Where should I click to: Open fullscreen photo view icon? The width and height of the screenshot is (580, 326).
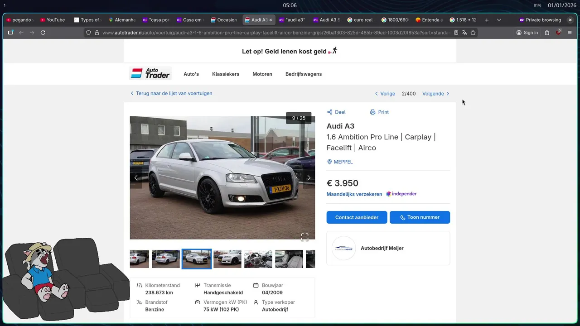[305, 237]
